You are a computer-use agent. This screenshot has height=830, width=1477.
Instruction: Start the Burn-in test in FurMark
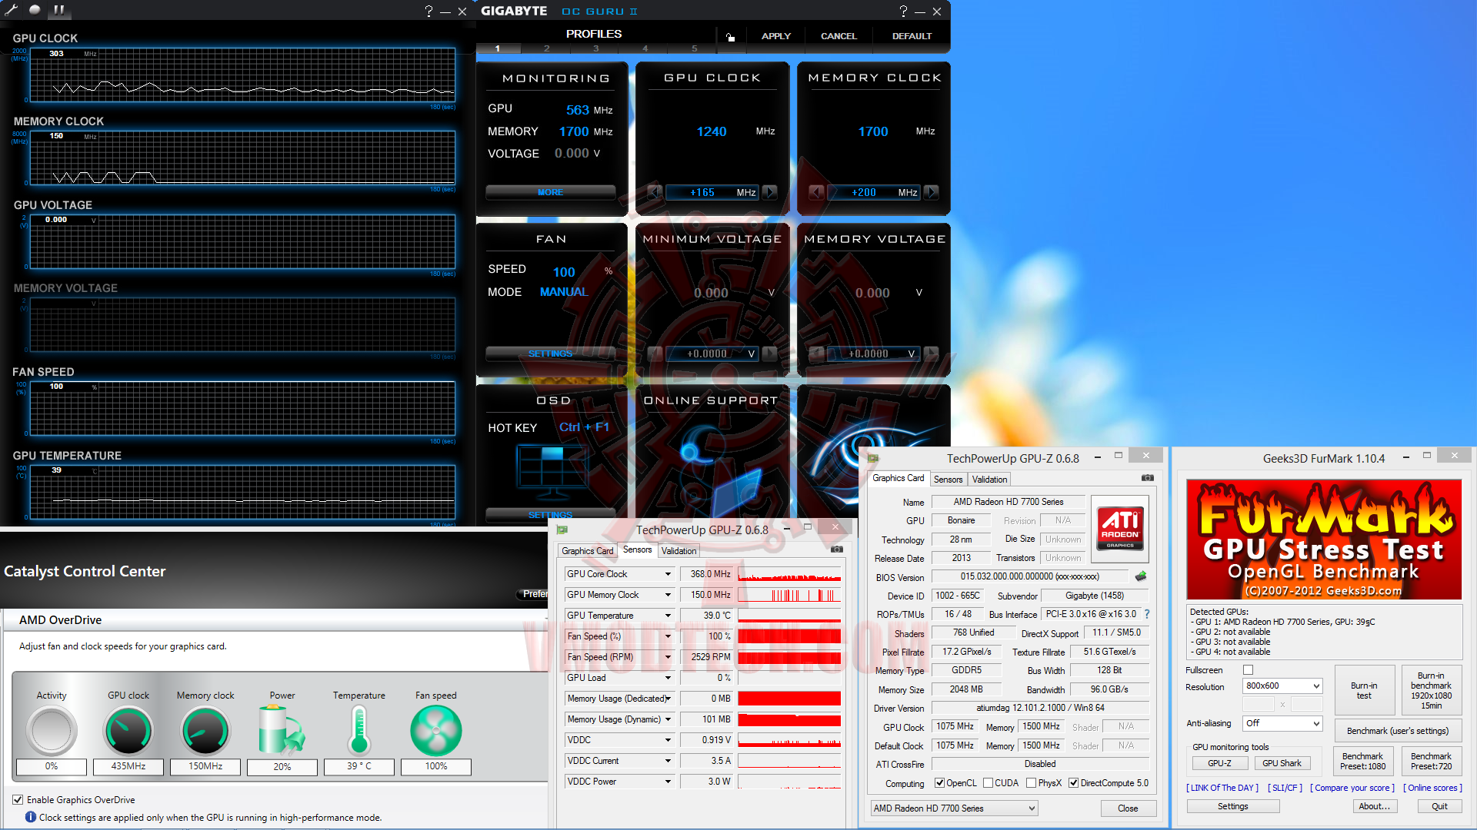1363,689
